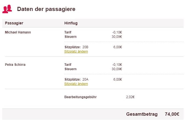Viewport: 185px width, 122px height.
Task: Click the total amount 74,00€
Action: [x=172, y=114]
